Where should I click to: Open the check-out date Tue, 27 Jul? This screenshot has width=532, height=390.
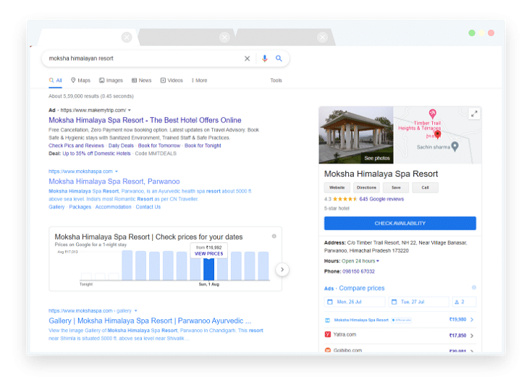coord(418,302)
